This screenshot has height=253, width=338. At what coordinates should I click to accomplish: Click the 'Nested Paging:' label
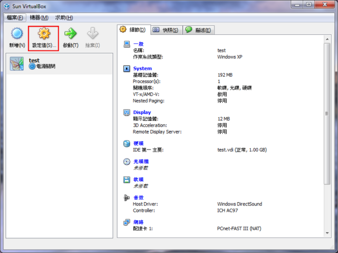pyautogui.click(x=148, y=101)
